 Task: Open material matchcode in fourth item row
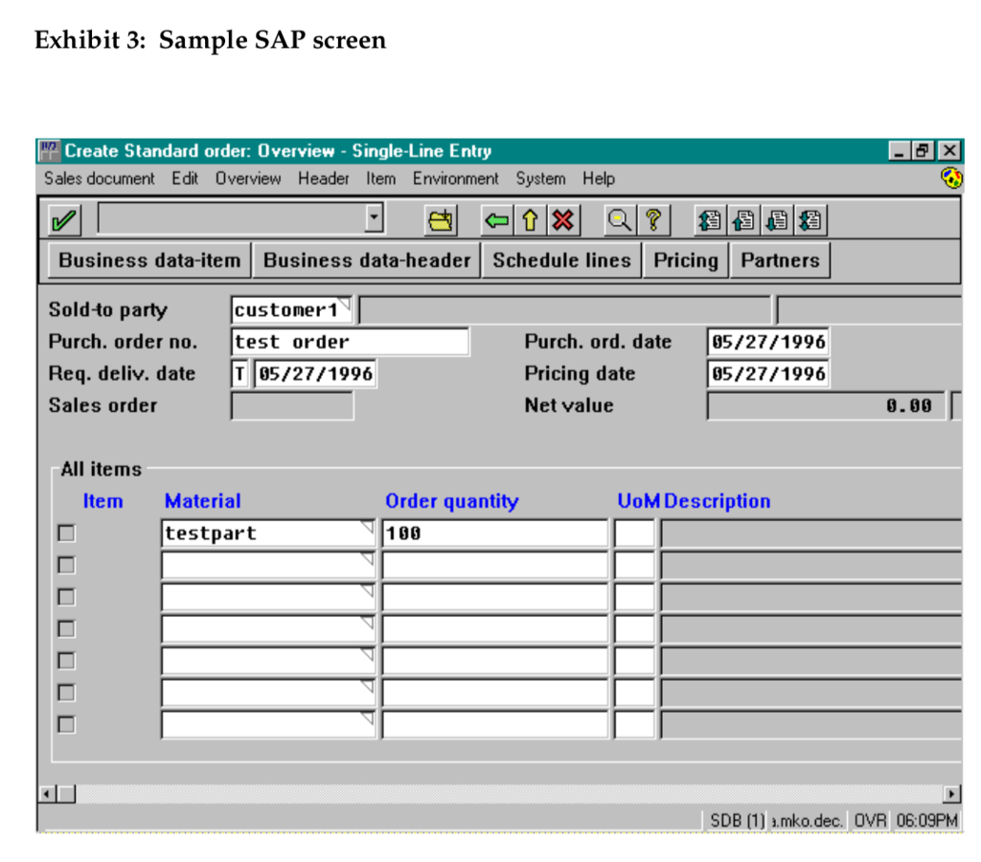pos(368,624)
